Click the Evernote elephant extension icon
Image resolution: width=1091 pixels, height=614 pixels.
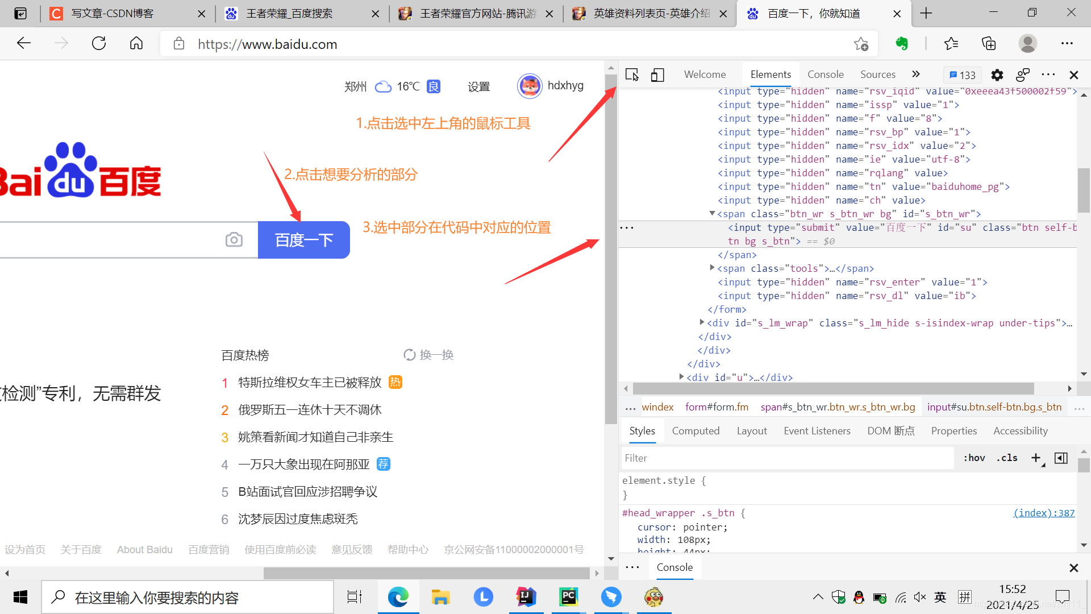[902, 44]
